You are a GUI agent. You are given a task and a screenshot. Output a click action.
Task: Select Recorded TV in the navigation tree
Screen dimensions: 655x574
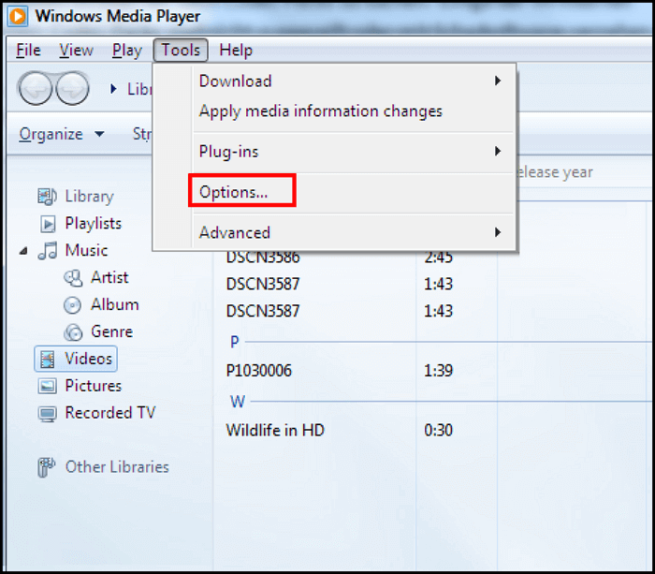(110, 413)
